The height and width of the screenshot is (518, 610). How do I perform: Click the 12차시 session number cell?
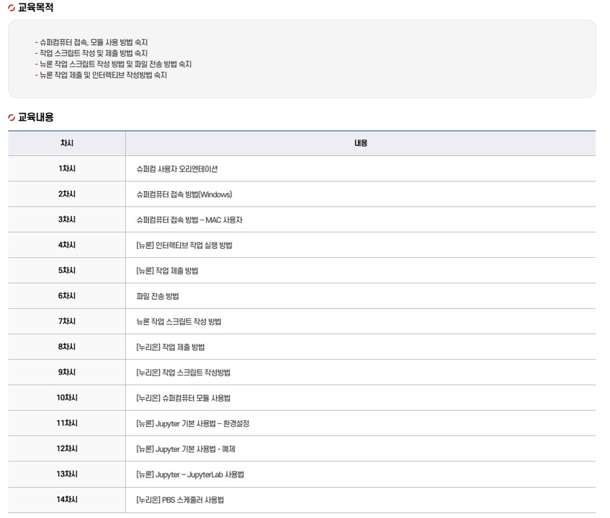point(67,449)
